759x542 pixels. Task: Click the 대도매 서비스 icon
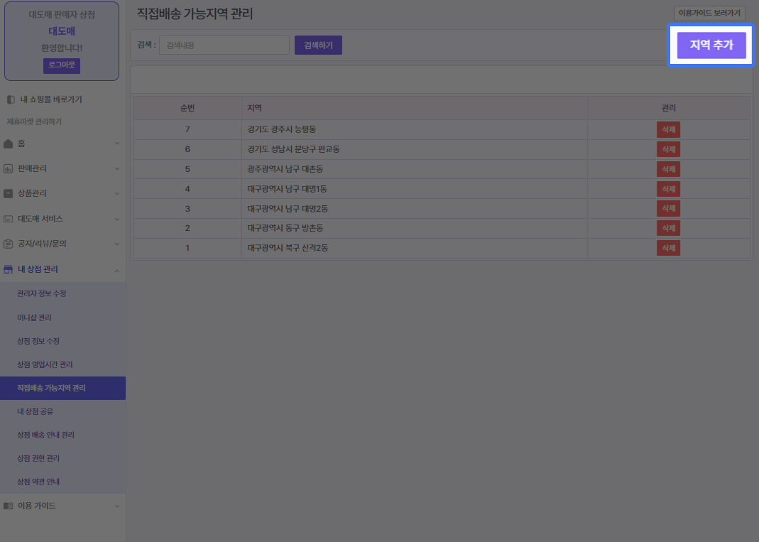9,219
